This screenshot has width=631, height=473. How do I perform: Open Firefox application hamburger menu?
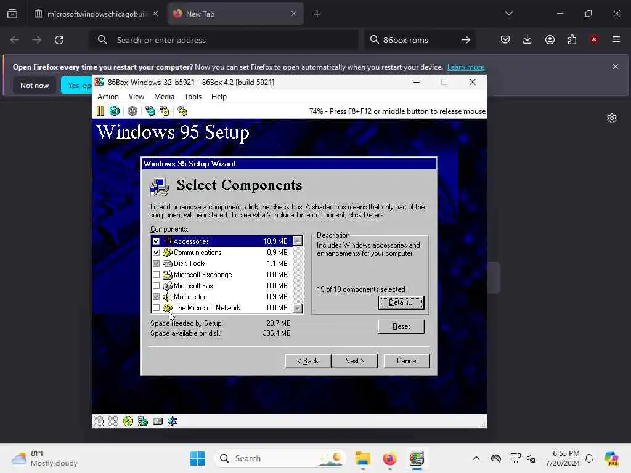(x=616, y=39)
